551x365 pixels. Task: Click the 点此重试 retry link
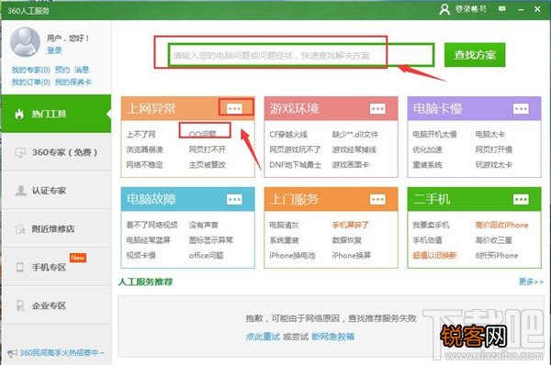[x=263, y=337]
